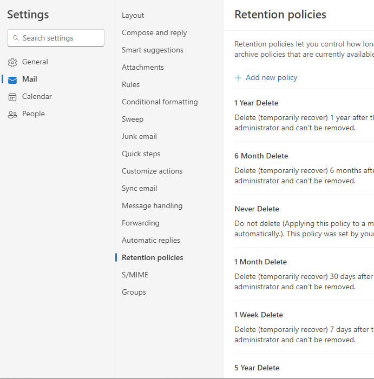The image size is (374, 379).
Task: Click Add new policy link
Action: [271, 78]
